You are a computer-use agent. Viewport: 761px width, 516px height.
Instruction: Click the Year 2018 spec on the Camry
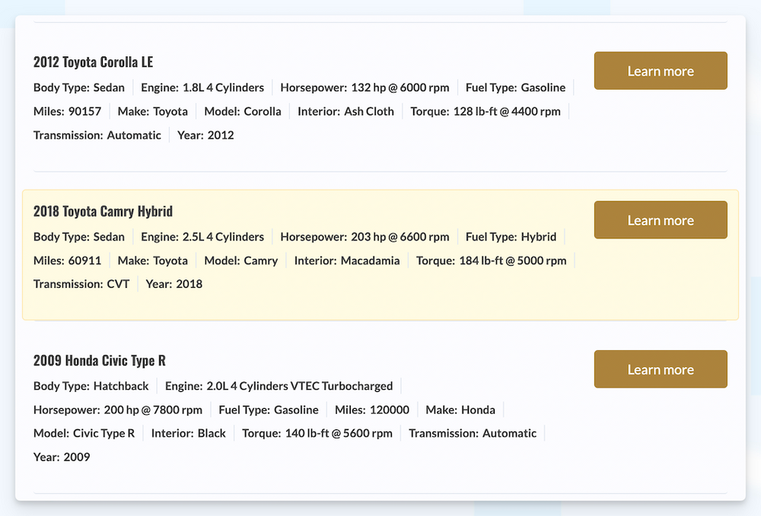(x=173, y=284)
